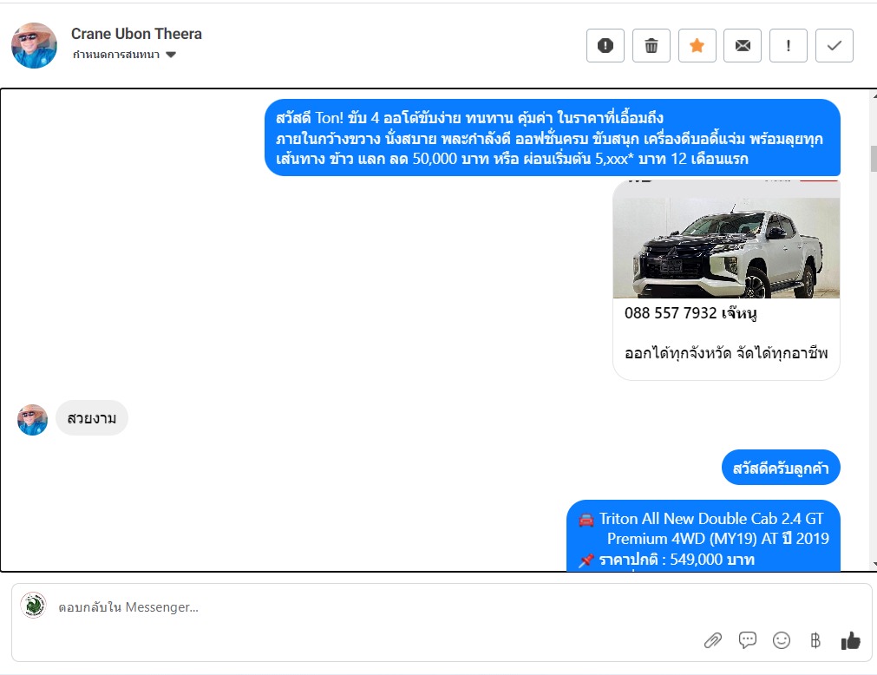This screenshot has height=675, width=877.
Task: Mark conversation done with the checkmark
Action: coord(834,45)
